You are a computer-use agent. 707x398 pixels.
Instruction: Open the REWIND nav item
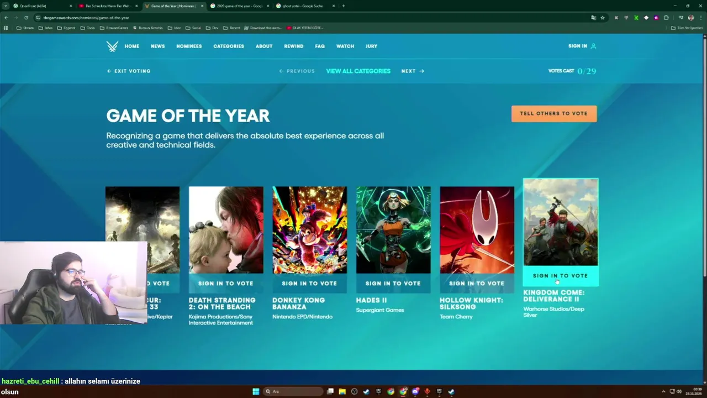point(294,46)
